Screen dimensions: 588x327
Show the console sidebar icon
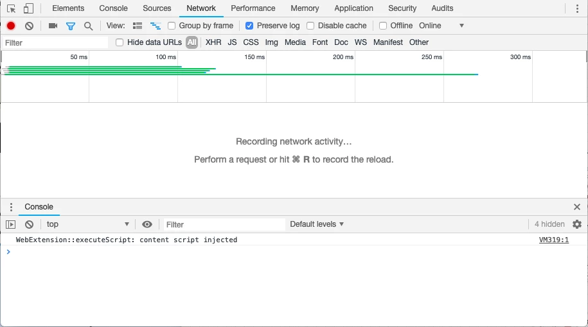(x=10, y=225)
